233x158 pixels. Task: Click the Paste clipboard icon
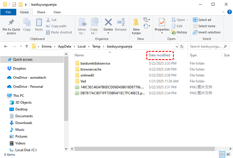click(39, 22)
